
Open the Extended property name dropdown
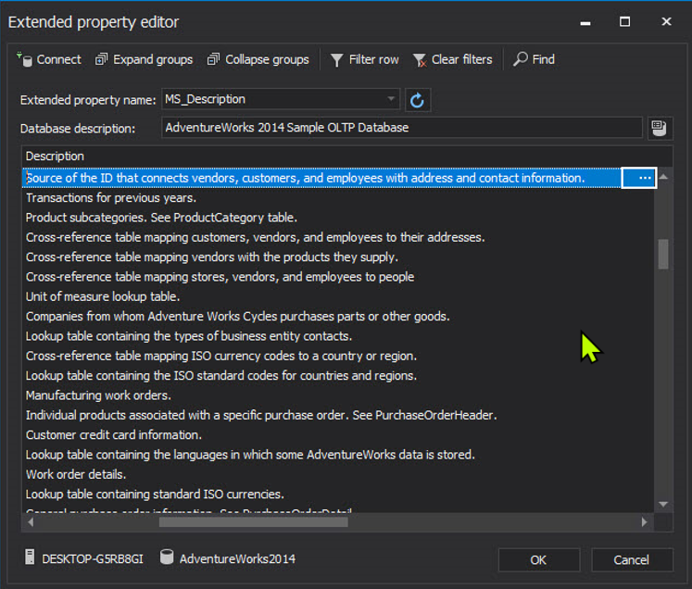[391, 100]
